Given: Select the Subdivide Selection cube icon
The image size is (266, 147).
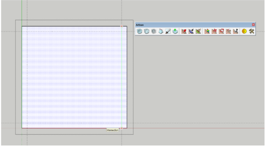Looking at the screenshot, I should 147,31.
